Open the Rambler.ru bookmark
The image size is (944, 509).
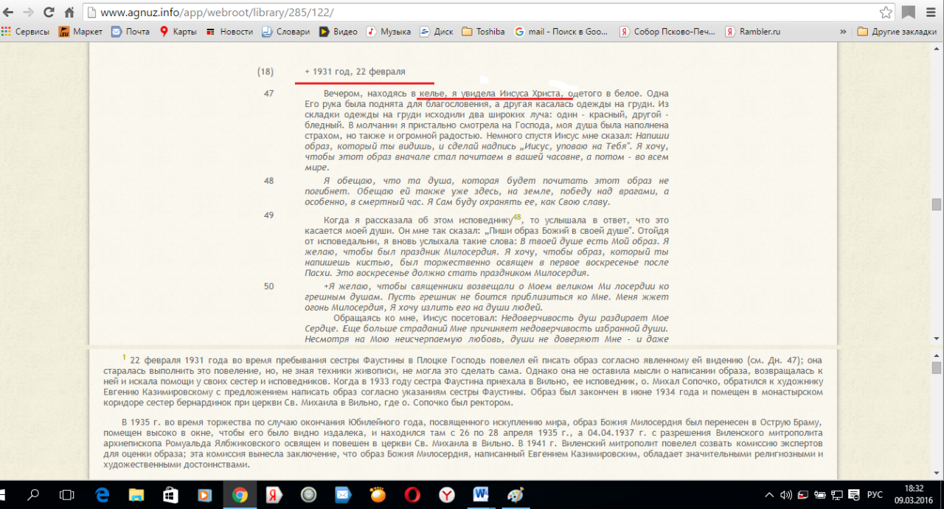752,32
